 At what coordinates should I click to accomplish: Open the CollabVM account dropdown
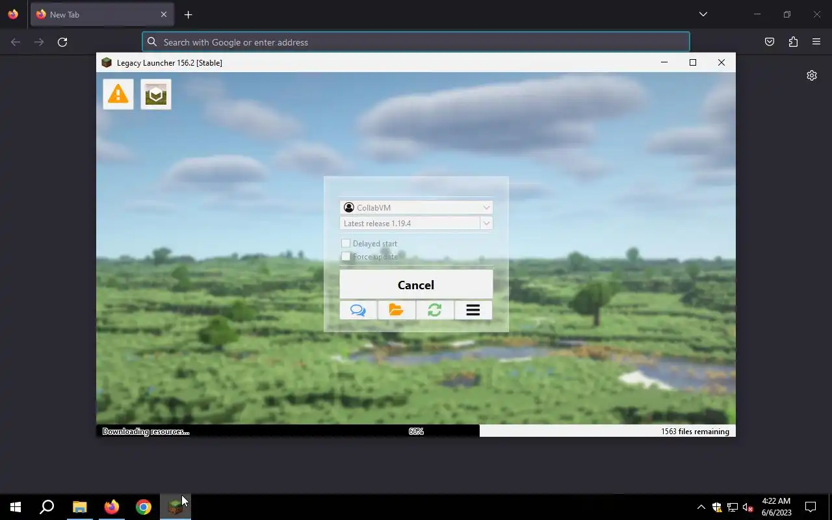416,207
